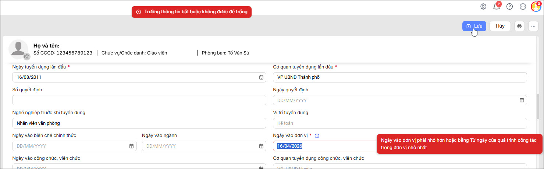544x169 pixels.
Task: Open calendar for Ngày tuyển dụng lần đầu
Action: 261,77
